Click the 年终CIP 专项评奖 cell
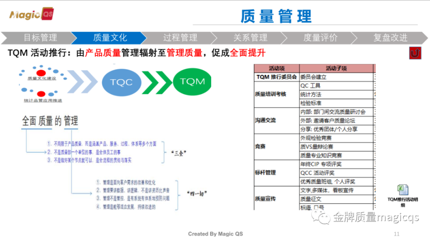Viewport: 430px width, 239px height. [336, 164]
